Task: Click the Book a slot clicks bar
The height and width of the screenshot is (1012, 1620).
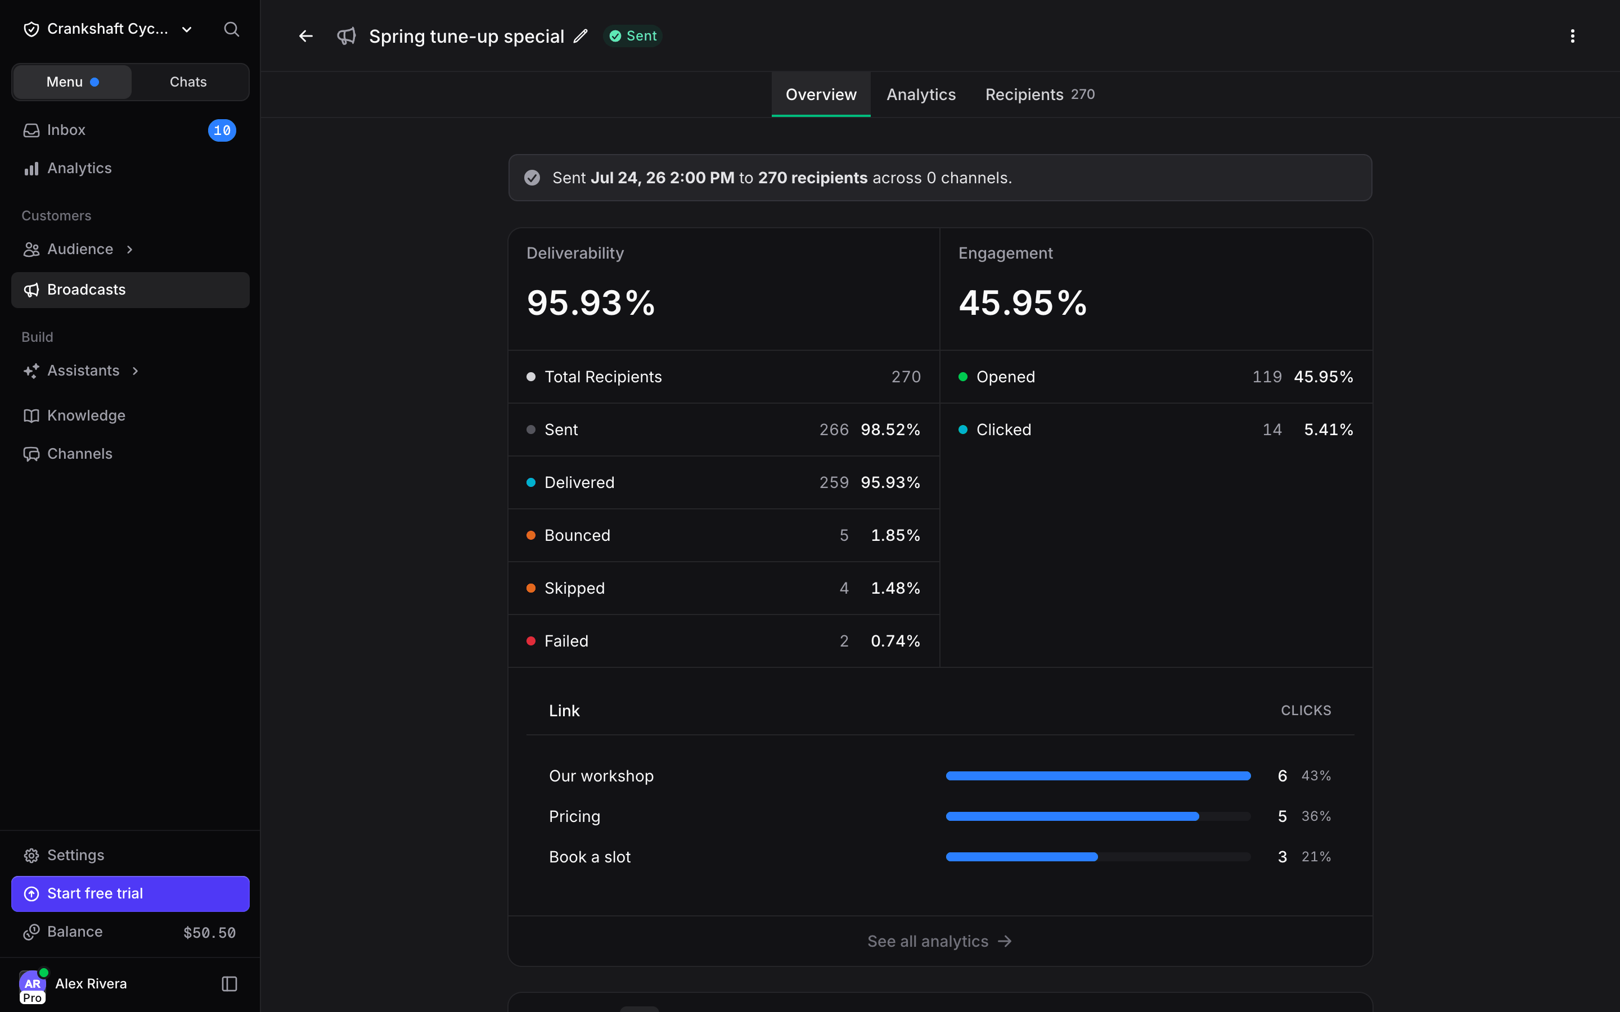Action: click(x=1098, y=857)
